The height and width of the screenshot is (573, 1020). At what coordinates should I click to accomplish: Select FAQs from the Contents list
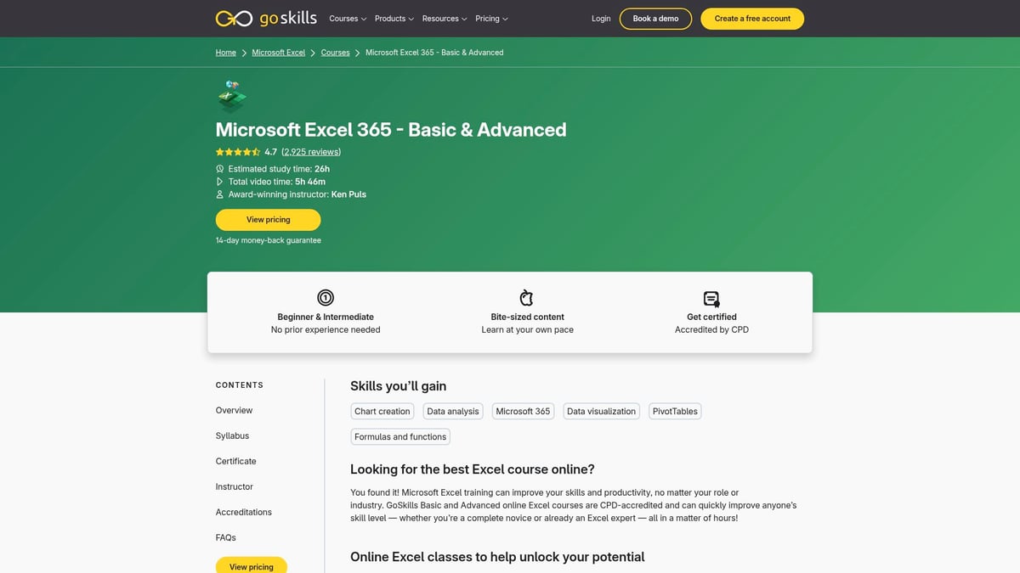pyautogui.click(x=225, y=537)
